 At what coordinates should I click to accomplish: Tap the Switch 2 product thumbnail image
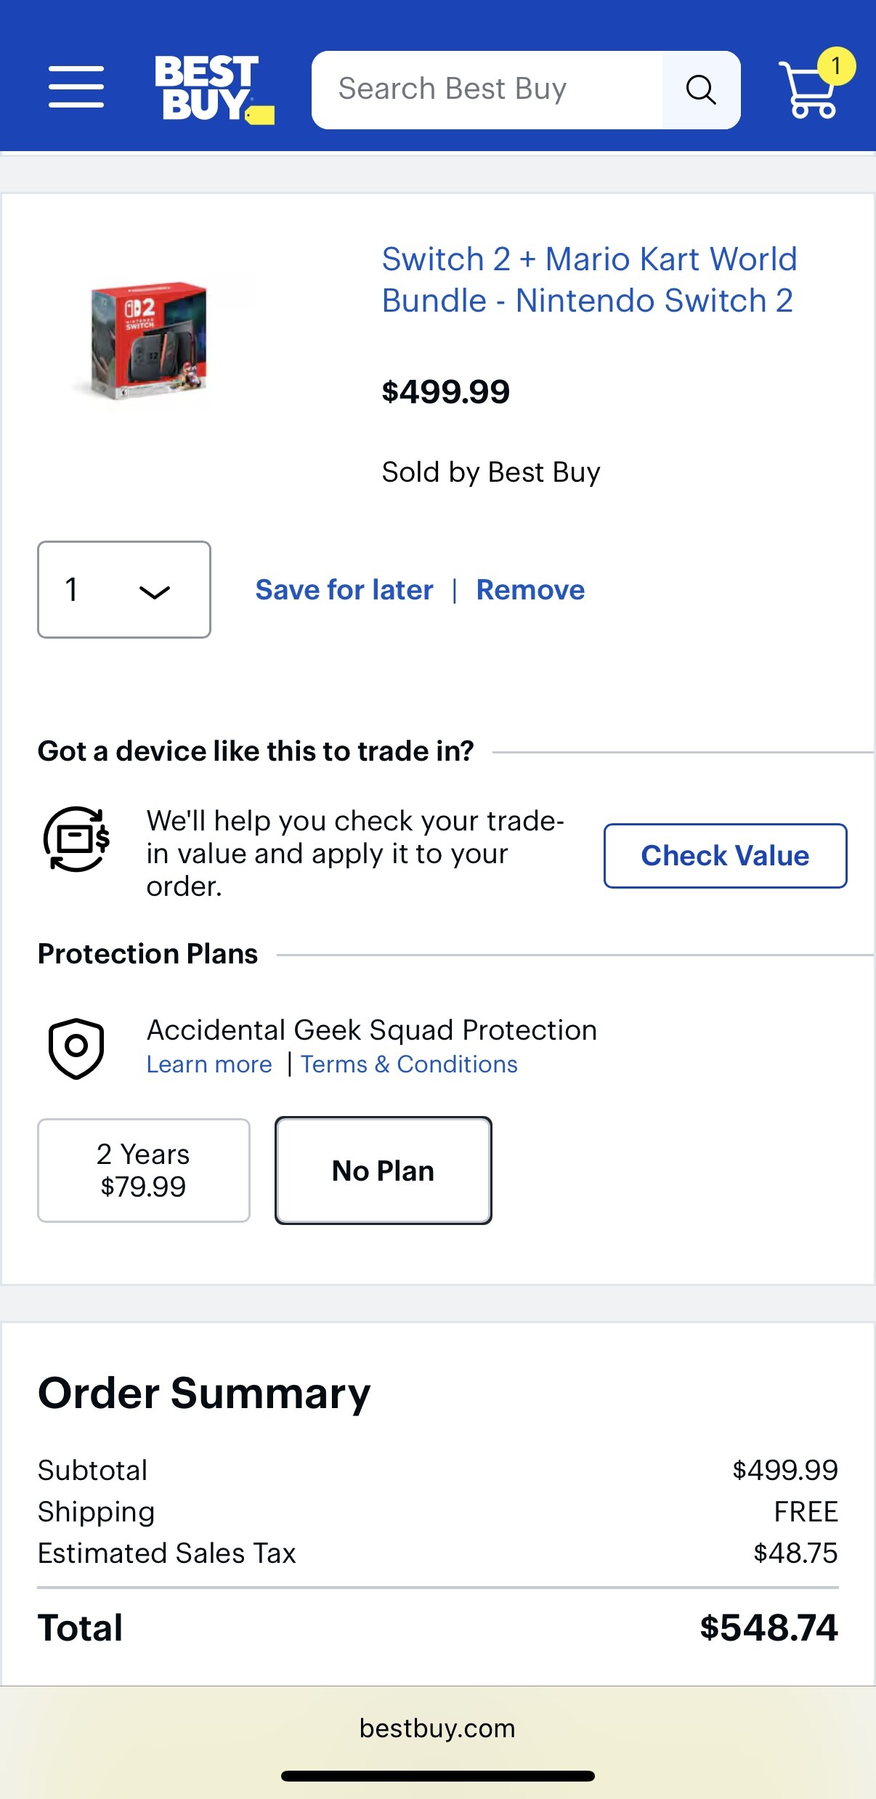[x=148, y=341]
